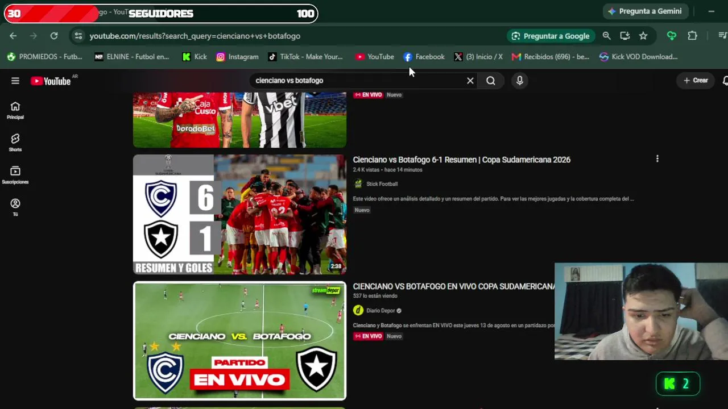Click the Nuevo badge under the Resumen video
The height and width of the screenshot is (409, 728).
pyautogui.click(x=362, y=210)
